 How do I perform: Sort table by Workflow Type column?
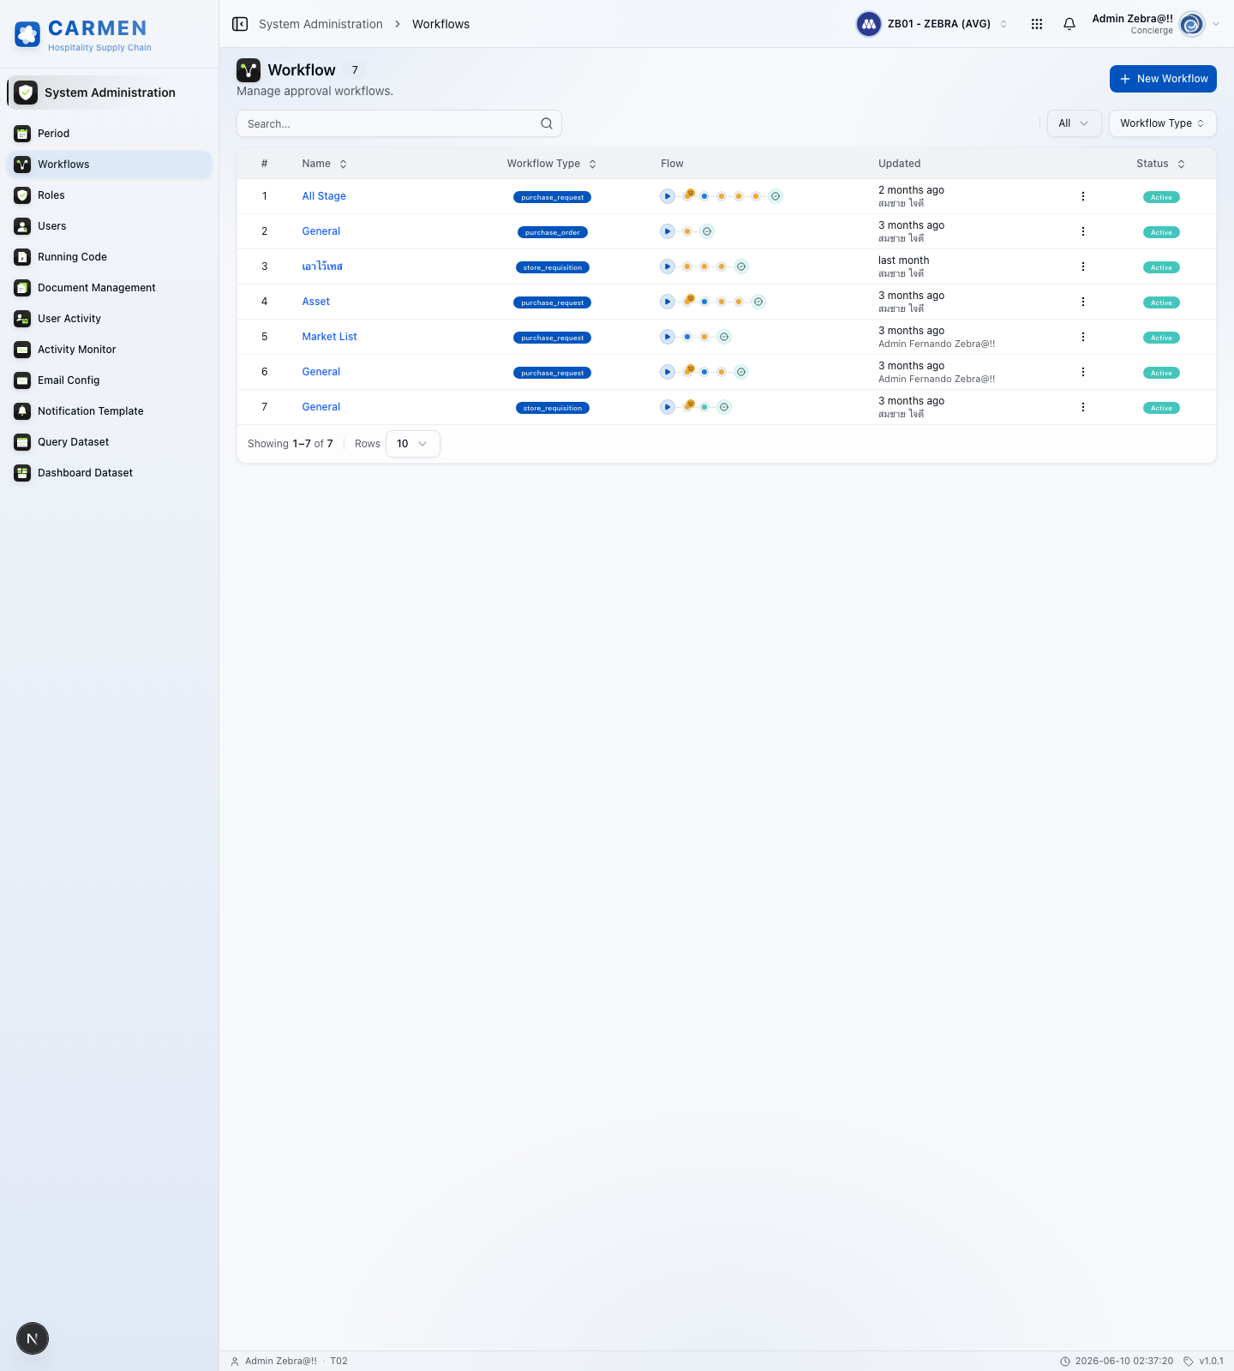[552, 164]
